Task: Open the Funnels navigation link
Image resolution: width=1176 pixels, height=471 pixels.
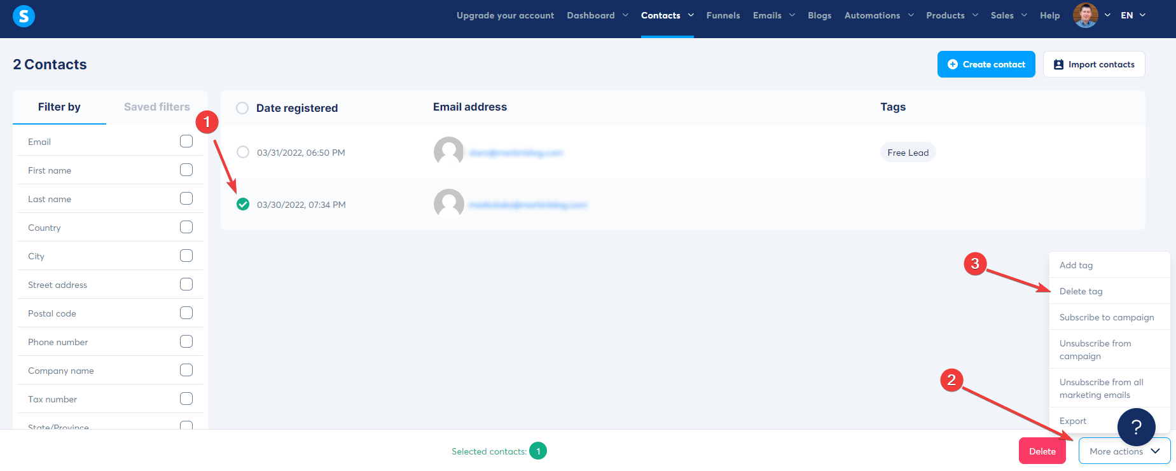Action: coord(723,15)
